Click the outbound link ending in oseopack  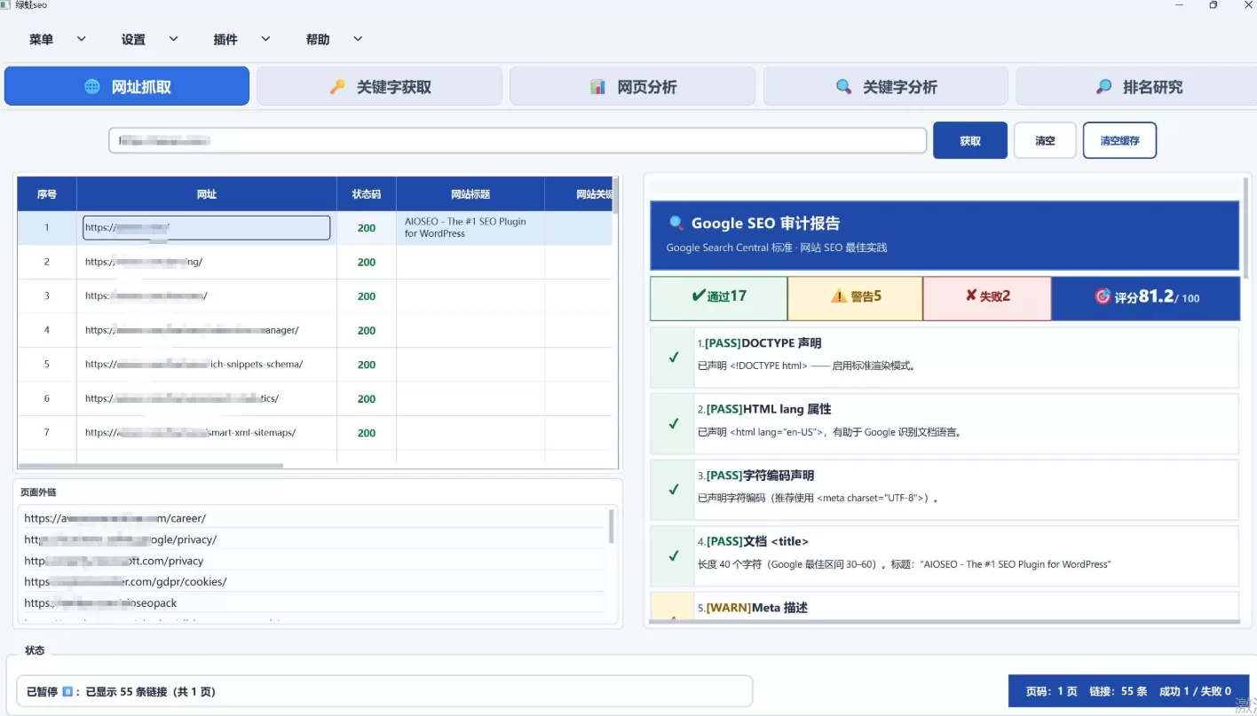point(100,603)
